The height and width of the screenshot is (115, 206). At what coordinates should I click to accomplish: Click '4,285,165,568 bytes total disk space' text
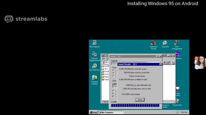(x=133, y=69)
